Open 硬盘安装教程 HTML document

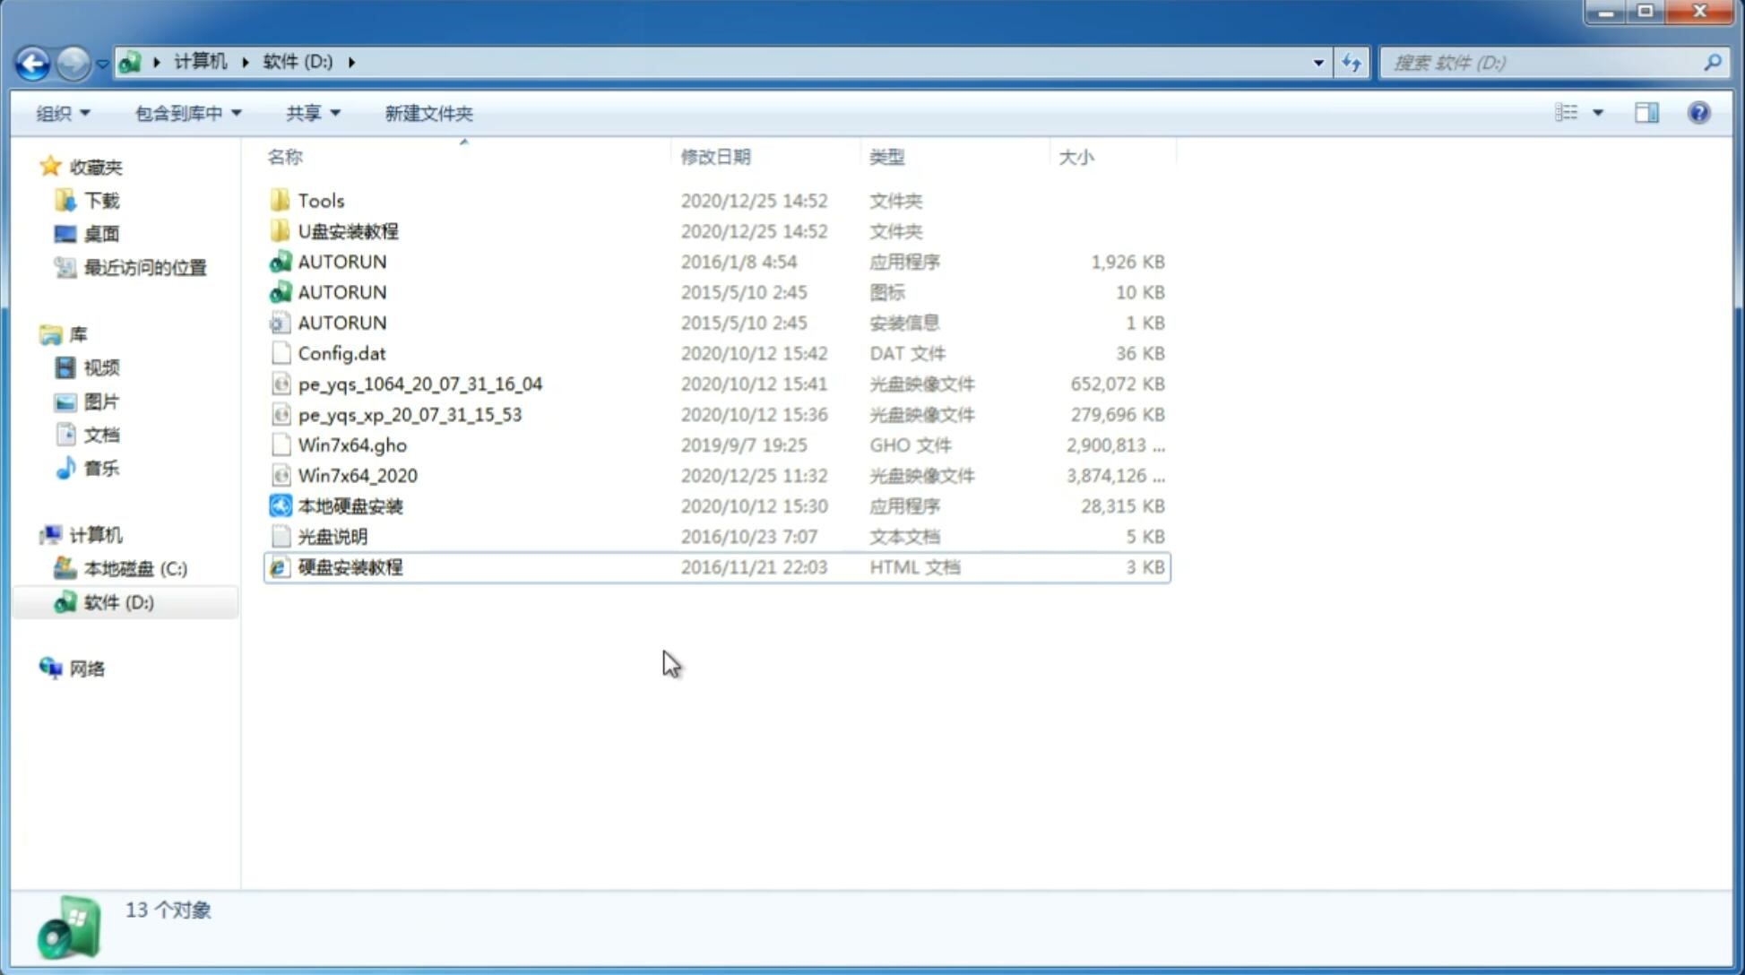(350, 566)
